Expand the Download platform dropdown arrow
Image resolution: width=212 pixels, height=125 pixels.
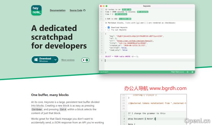(55, 60)
